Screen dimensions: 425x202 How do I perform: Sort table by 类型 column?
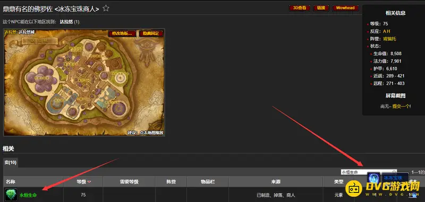(338, 182)
